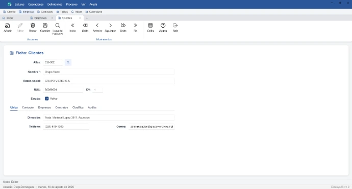Viewport: 352px width, 189px height.
Task: Close the Clientes tab
Action: click(x=80, y=18)
